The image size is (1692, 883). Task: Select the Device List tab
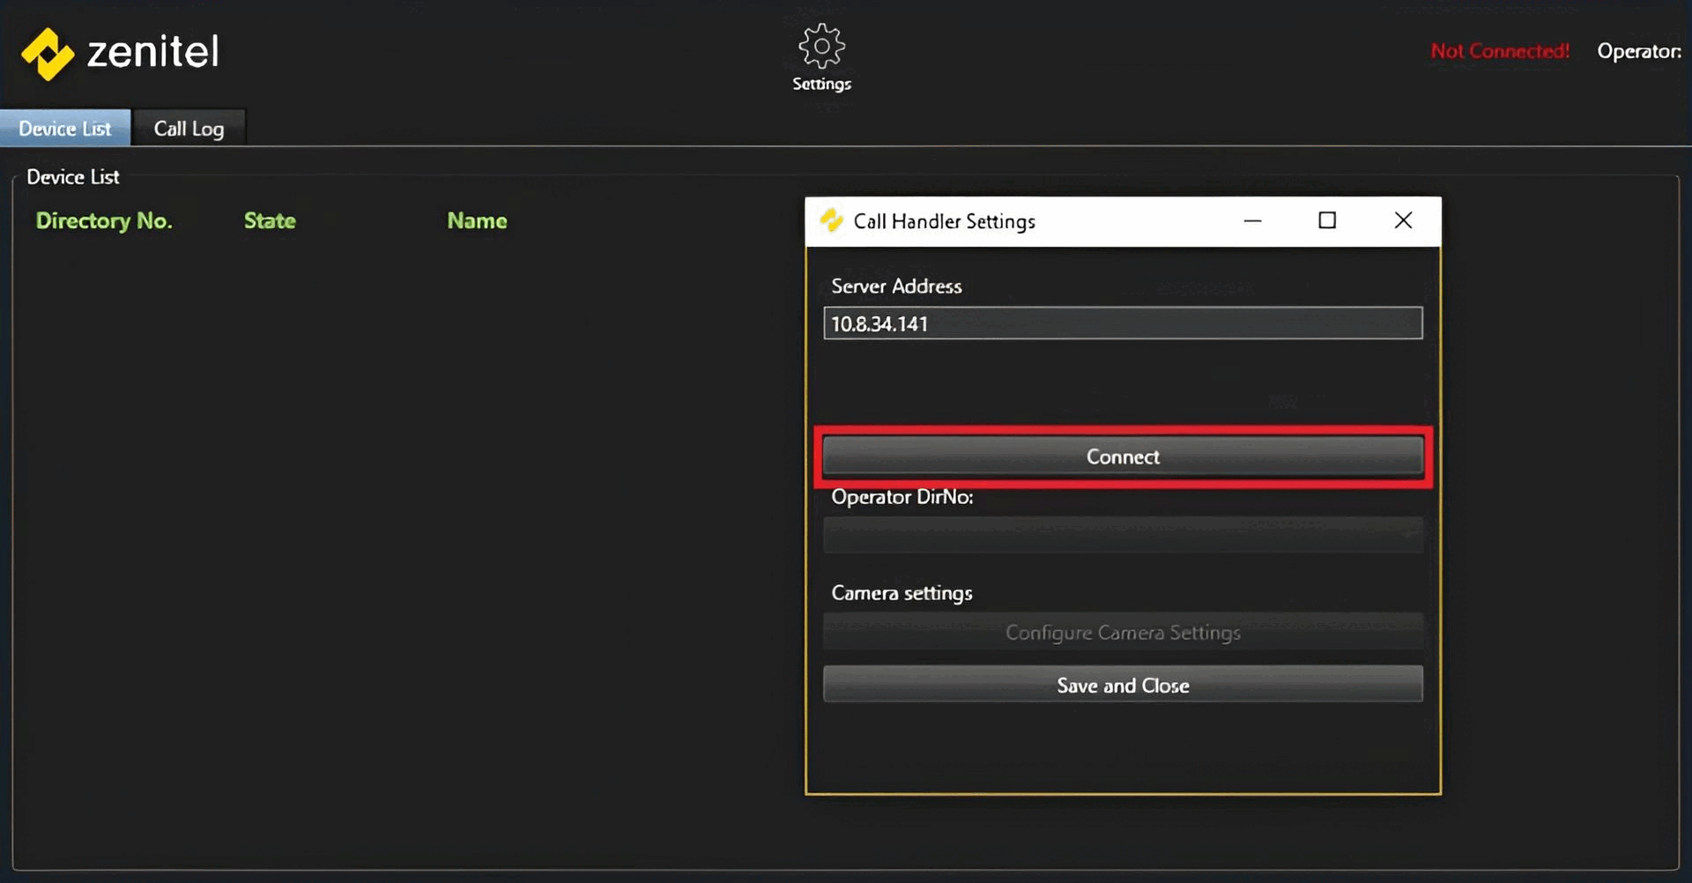click(x=65, y=129)
